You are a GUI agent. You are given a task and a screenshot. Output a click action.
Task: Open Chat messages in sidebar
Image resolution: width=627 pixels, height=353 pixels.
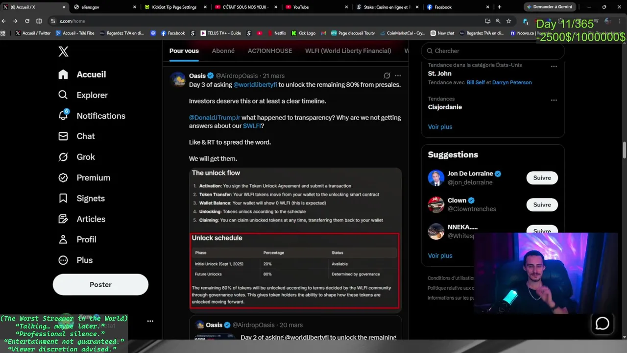click(x=76, y=136)
